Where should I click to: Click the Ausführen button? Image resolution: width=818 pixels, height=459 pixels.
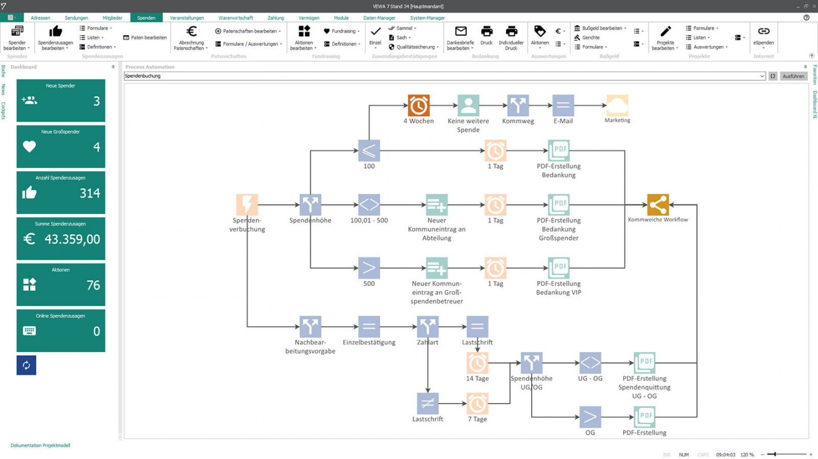tap(794, 76)
